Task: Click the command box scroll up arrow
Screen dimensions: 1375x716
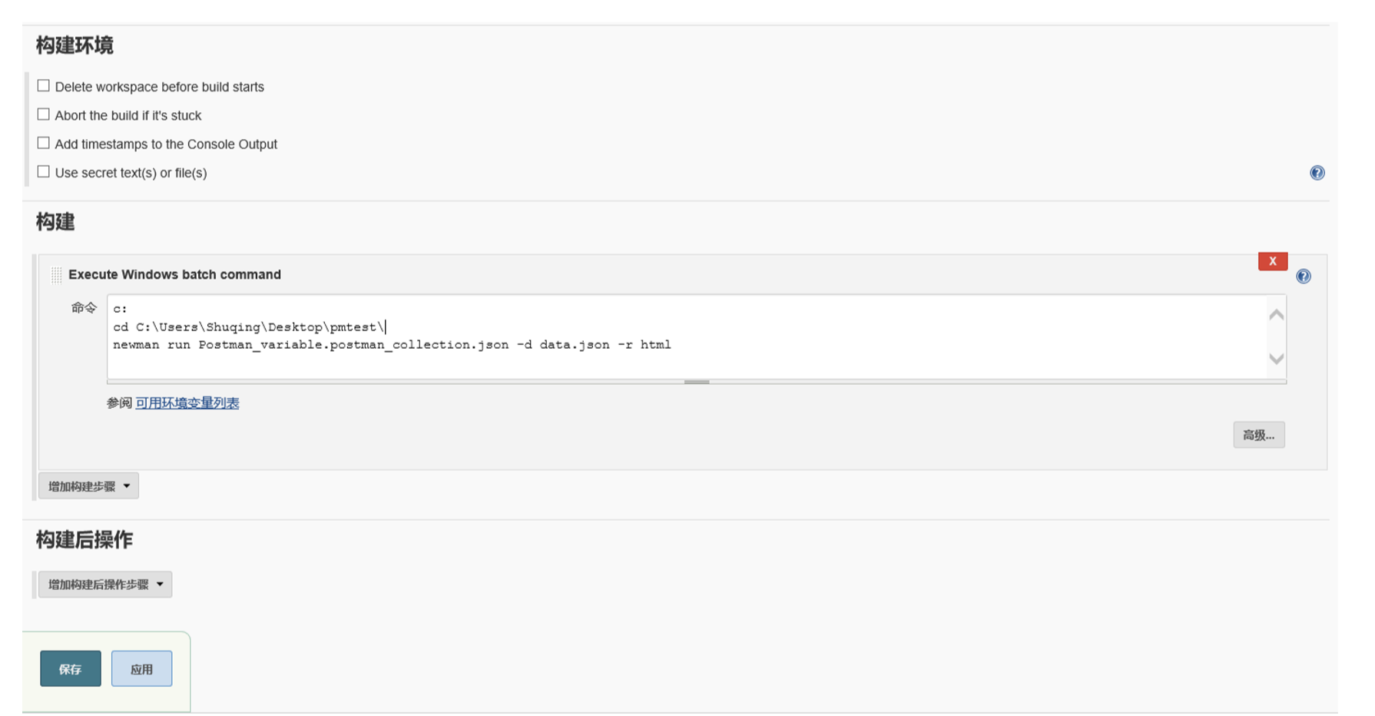Action: (x=1276, y=315)
